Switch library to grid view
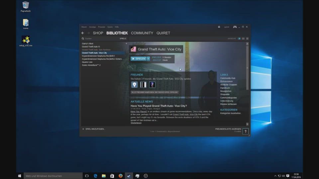Image resolution: width=319 pixels, height=179 pixels. coord(247,38)
